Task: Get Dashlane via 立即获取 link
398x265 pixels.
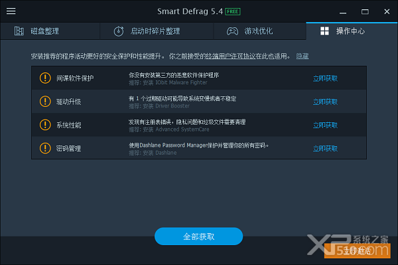Action: [x=325, y=149]
